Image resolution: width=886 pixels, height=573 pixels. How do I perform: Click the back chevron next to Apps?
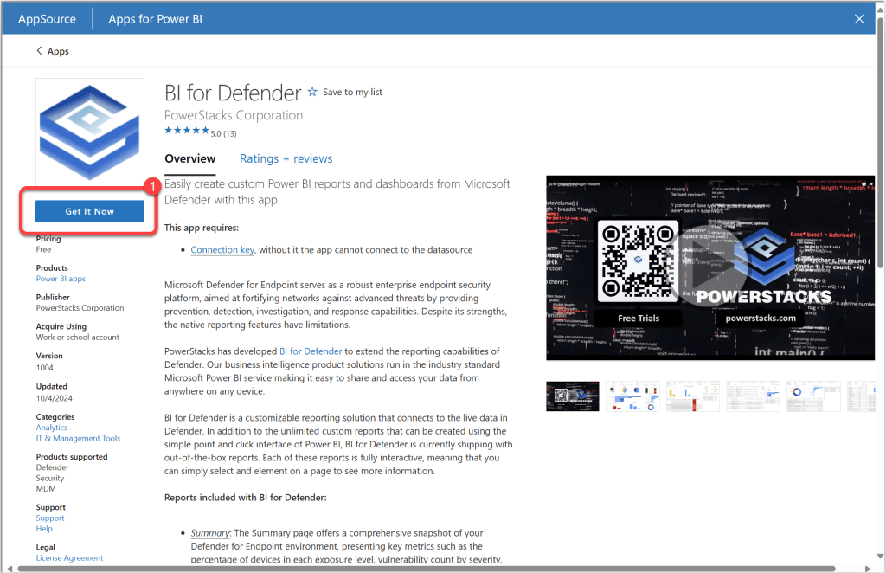pyautogui.click(x=40, y=51)
